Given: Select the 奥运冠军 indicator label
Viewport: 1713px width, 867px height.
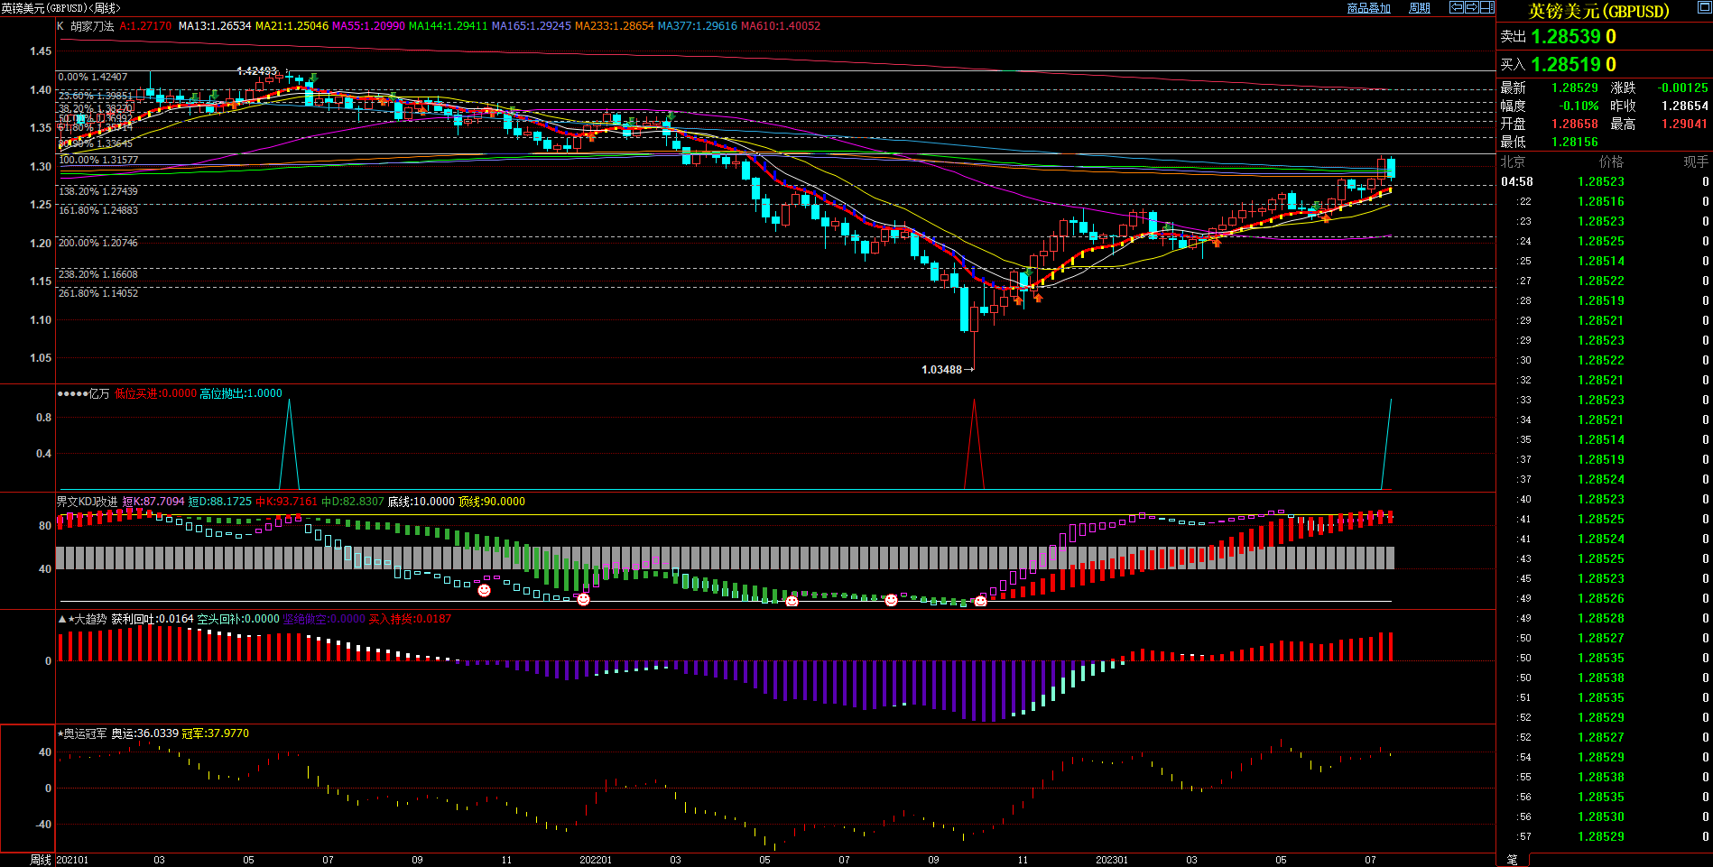Looking at the screenshot, I should [85, 733].
